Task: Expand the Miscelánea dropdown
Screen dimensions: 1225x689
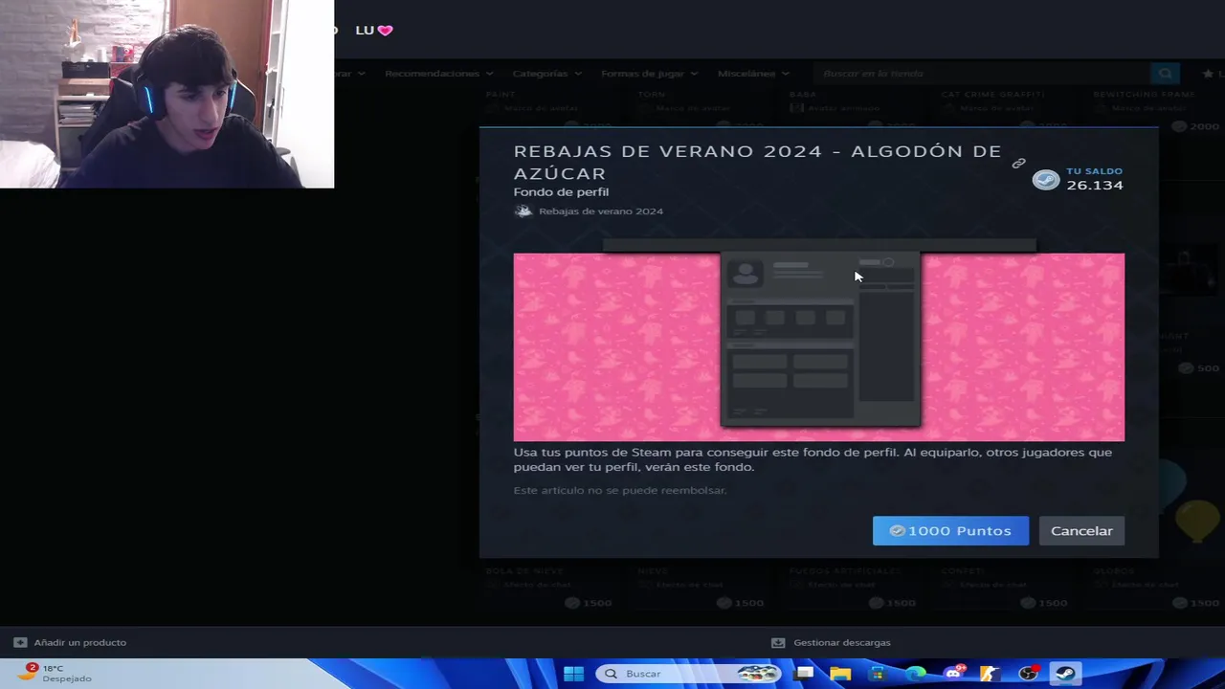Action: 753,74
